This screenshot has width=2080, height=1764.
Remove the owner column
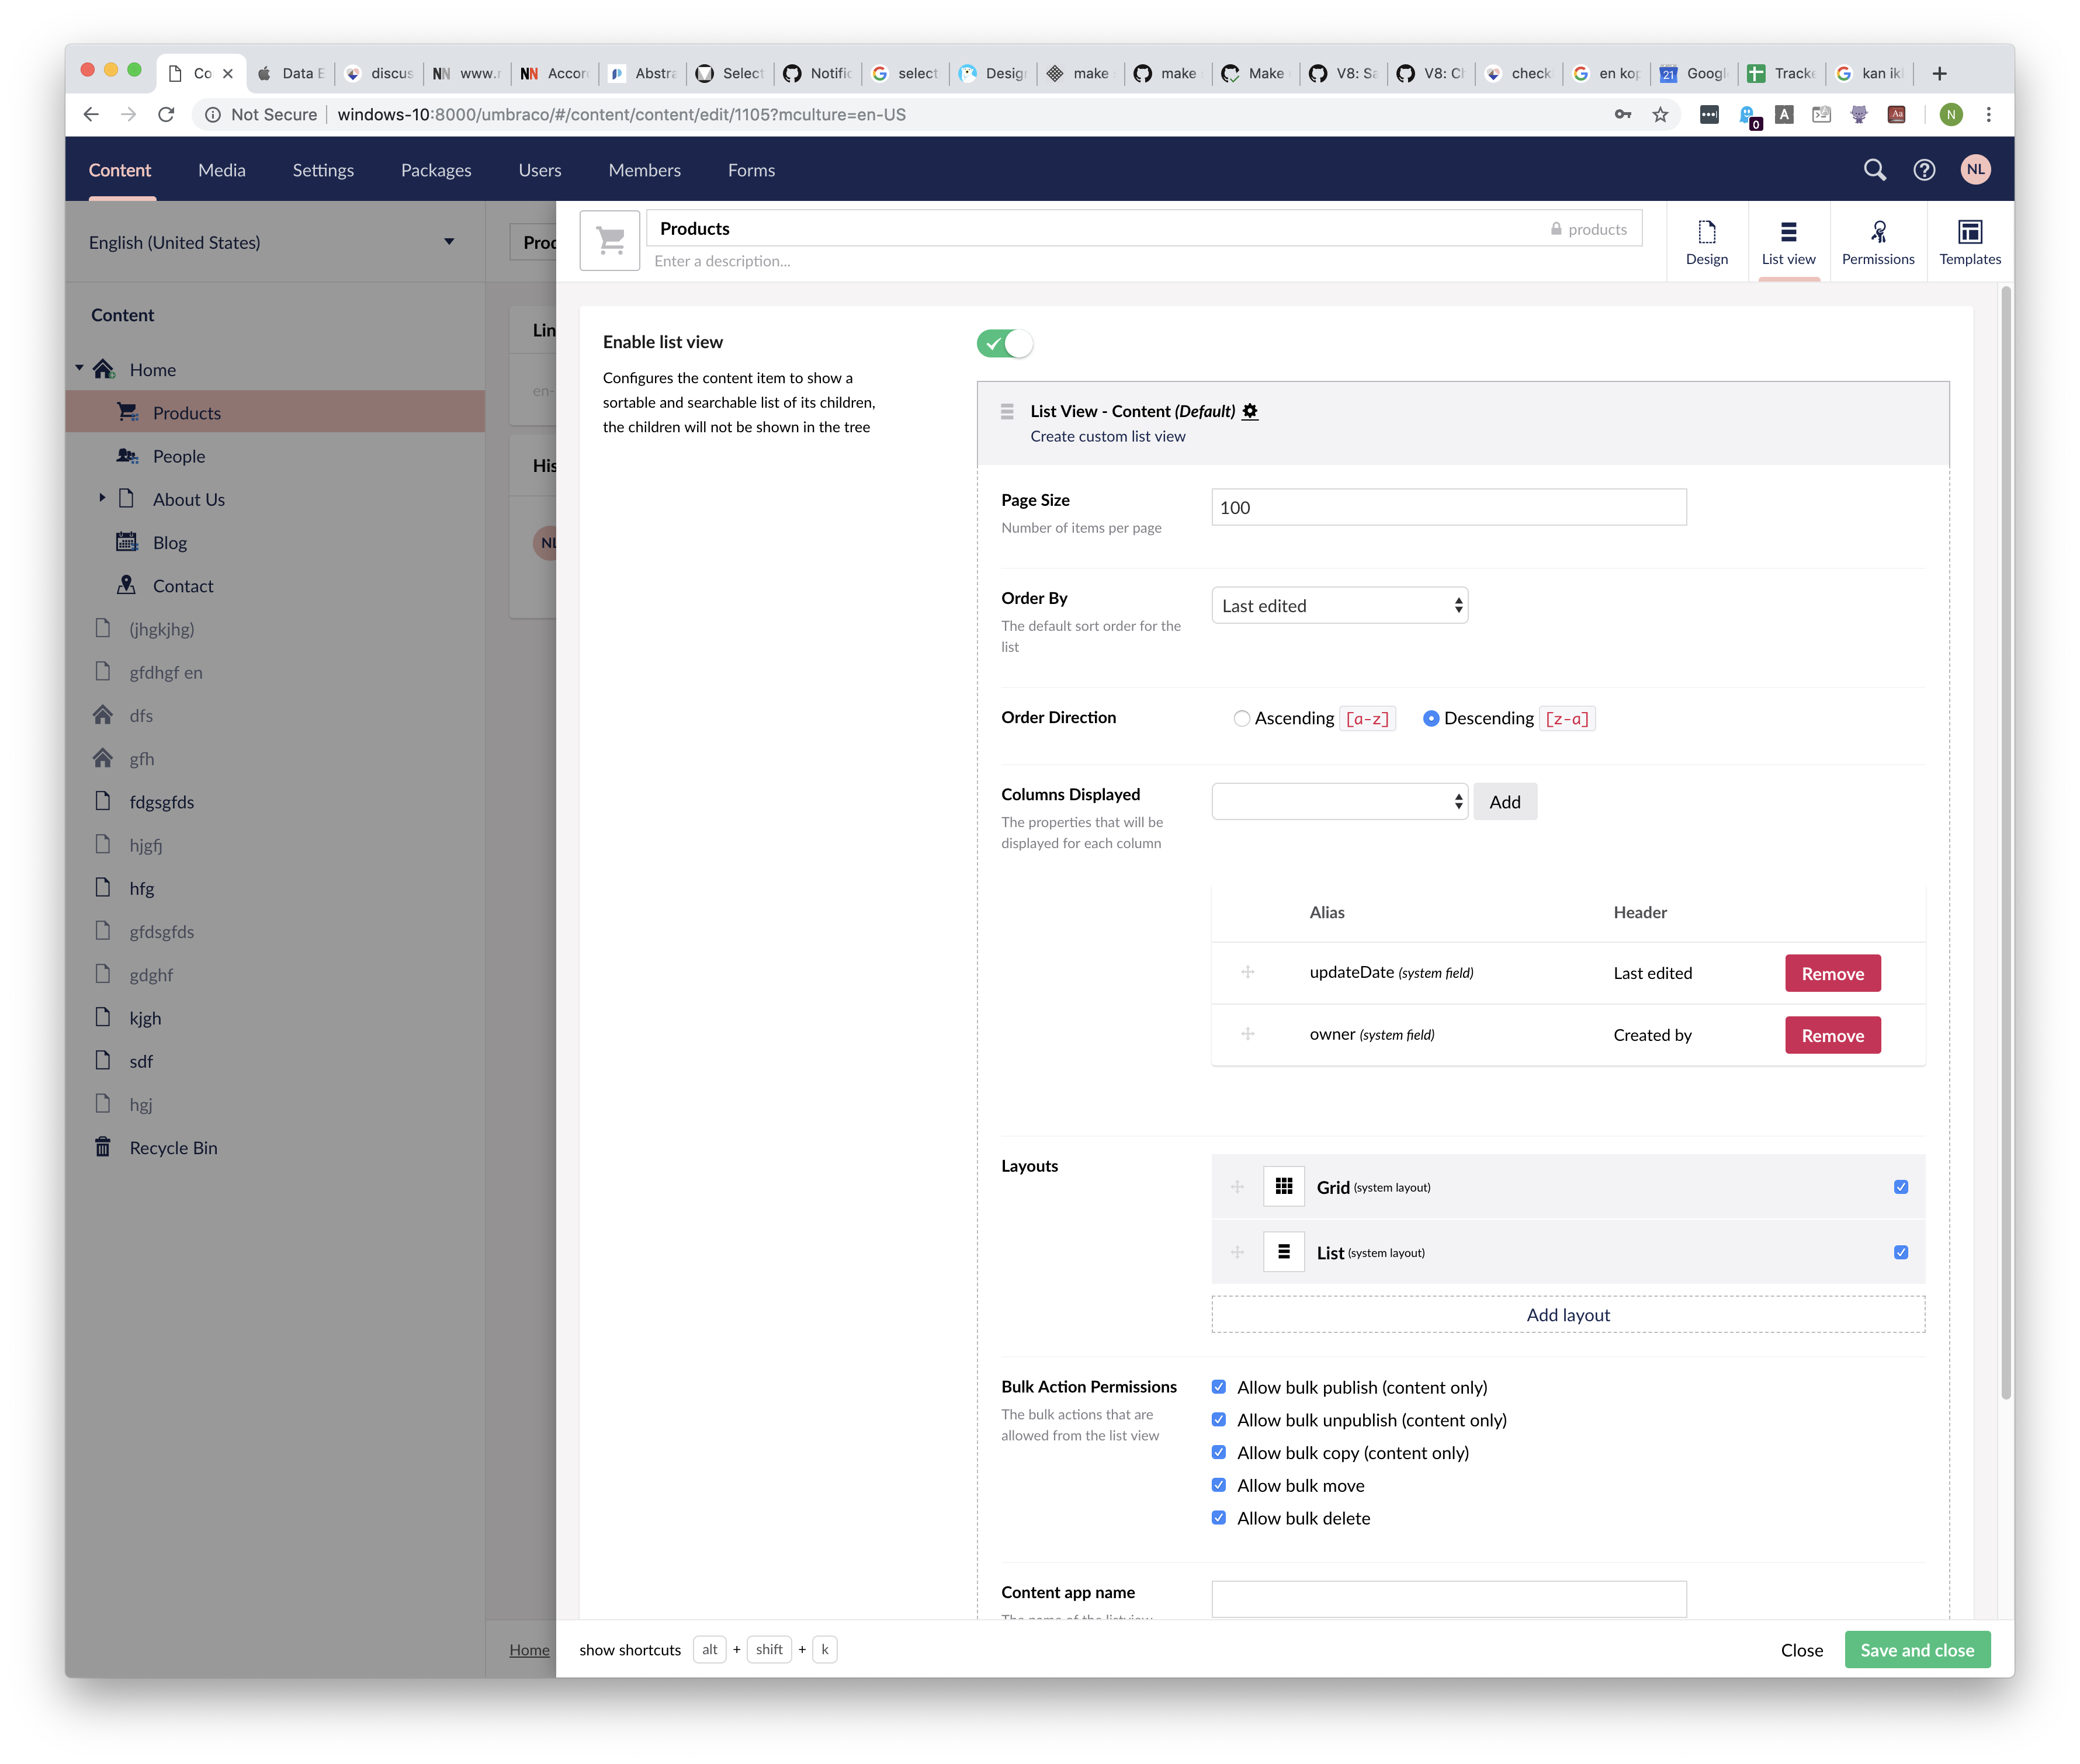coord(1832,1035)
